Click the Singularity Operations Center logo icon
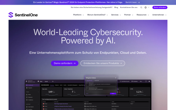The image size is (176, 110). [x=26, y=81]
